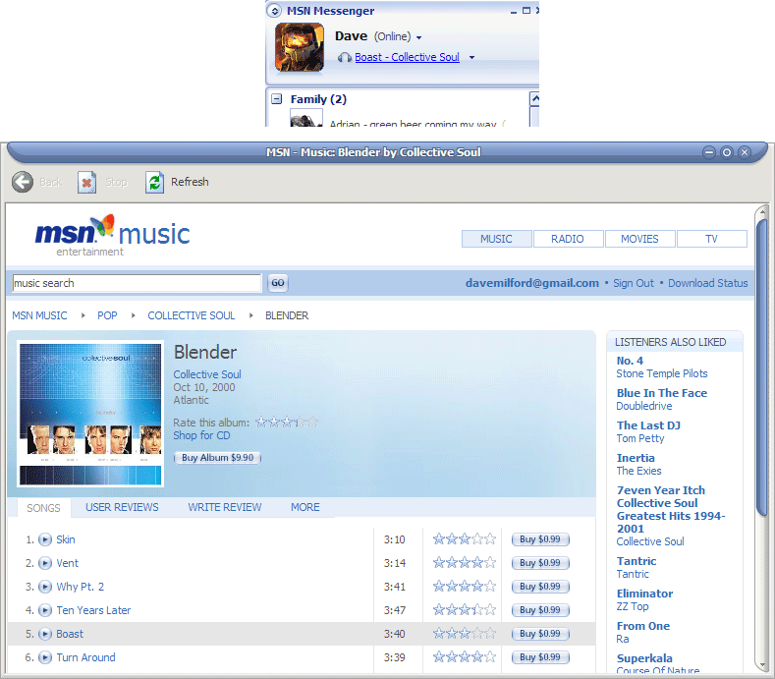Expand the MSN Messenger title menu button
Viewport: 775px width, 679px height.
[x=274, y=11]
